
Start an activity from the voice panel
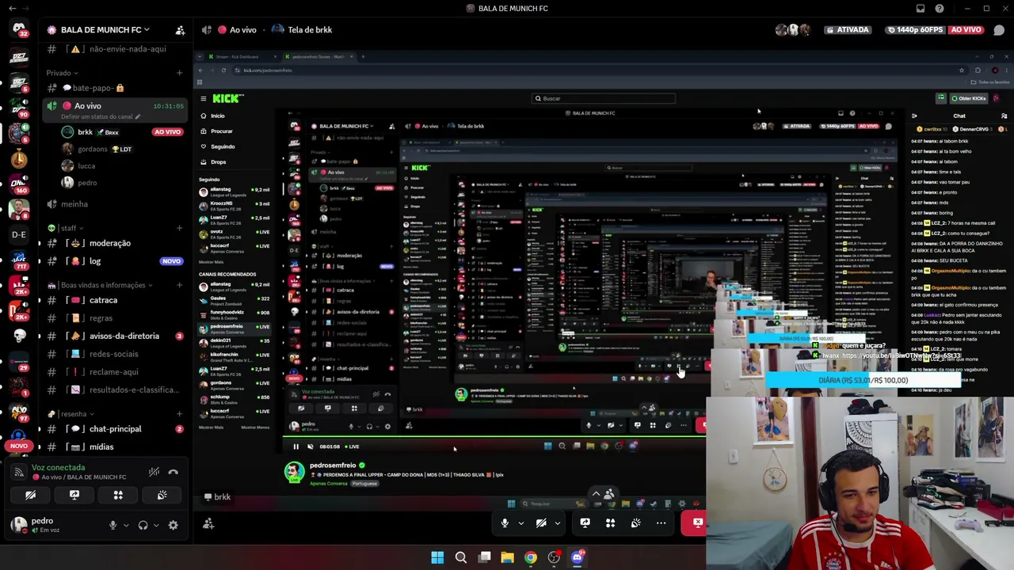118,495
